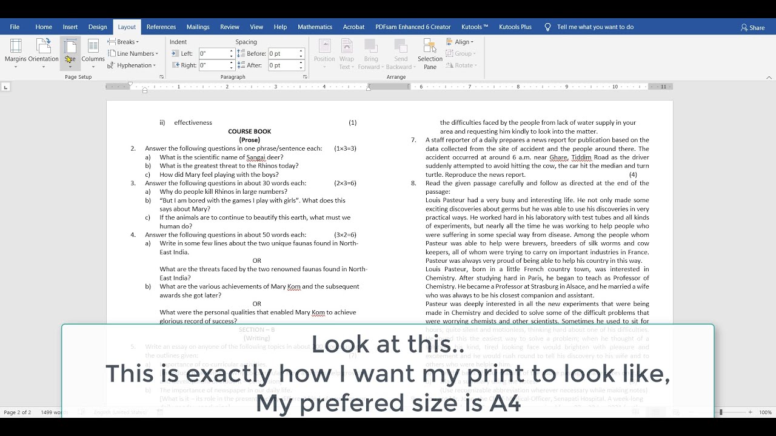Viewport: 776px width, 436px height.
Task: Open the page Size menu
Action: point(70,53)
